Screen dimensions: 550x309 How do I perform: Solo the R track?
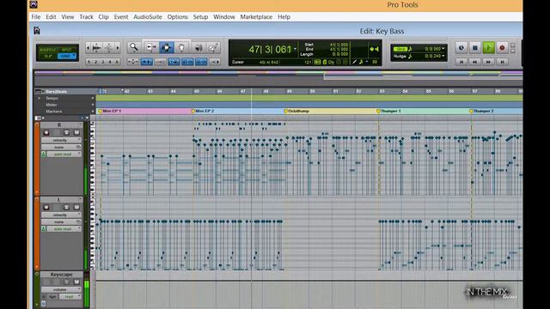pos(66,133)
